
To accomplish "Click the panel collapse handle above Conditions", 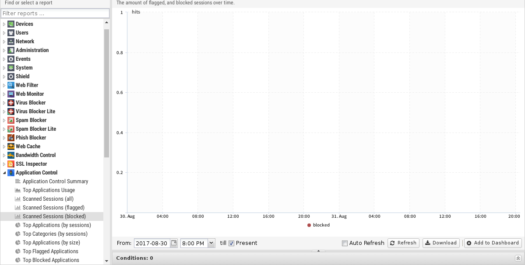I will pyautogui.click(x=318, y=251).
